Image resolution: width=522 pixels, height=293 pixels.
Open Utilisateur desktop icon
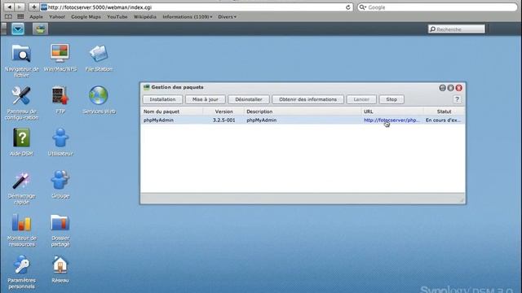coord(60,138)
